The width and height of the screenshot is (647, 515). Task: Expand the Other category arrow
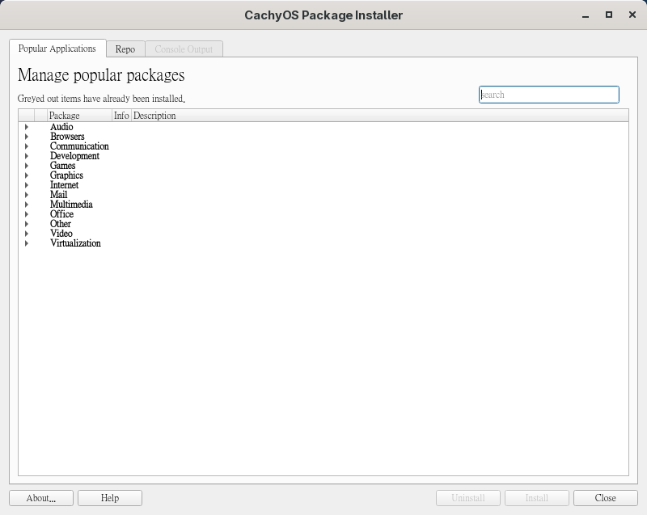pyautogui.click(x=27, y=224)
